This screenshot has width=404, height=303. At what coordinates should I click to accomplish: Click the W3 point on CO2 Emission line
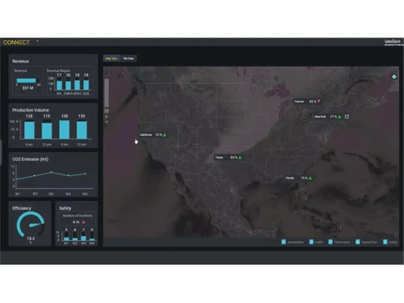pyautogui.click(x=51, y=172)
